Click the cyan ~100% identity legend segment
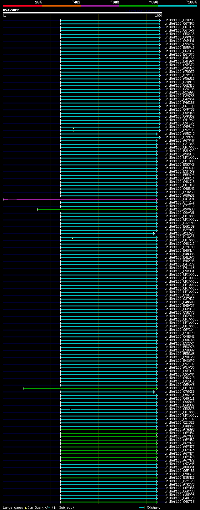The image size is (200, 510). [x=177, y=6]
